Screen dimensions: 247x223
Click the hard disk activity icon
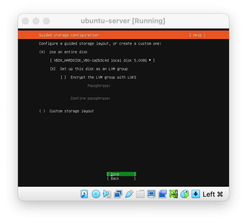point(84,194)
